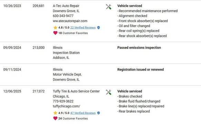Screen dimensions: 201x124
Task: Click the A-Tec Auto Repair shop name
Action: [66, 6]
